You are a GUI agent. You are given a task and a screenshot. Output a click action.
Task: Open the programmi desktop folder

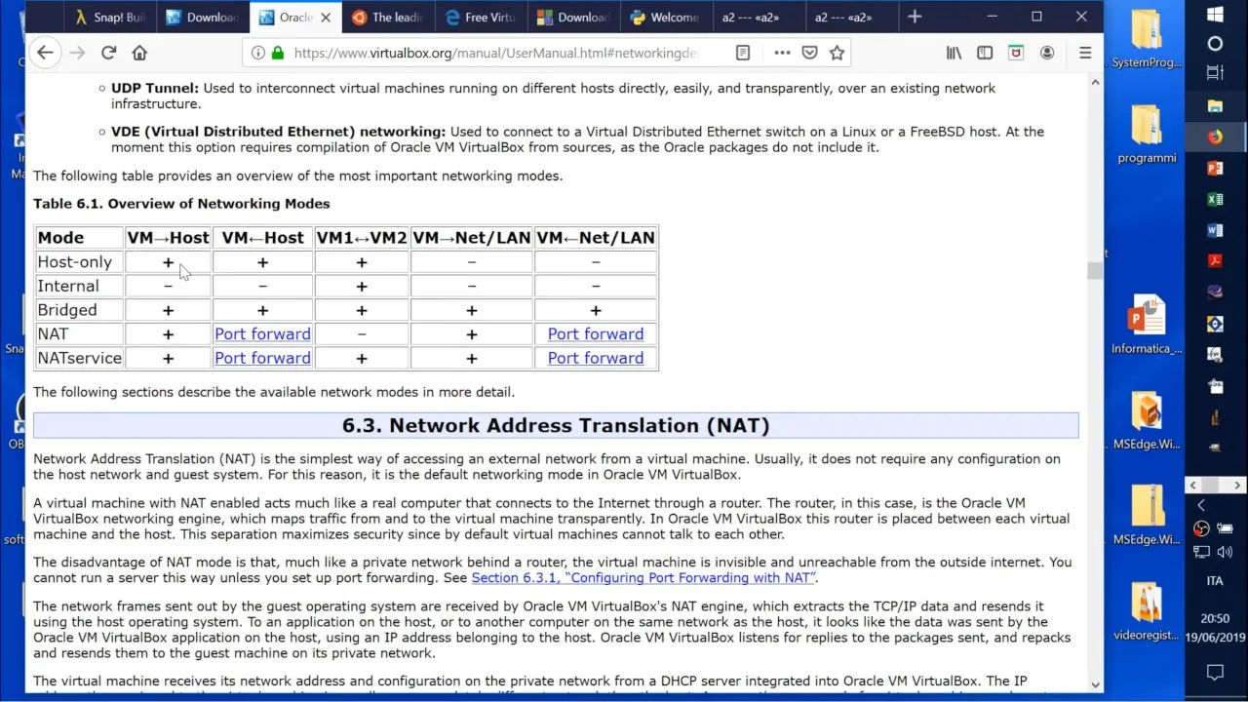tap(1147, 133)
